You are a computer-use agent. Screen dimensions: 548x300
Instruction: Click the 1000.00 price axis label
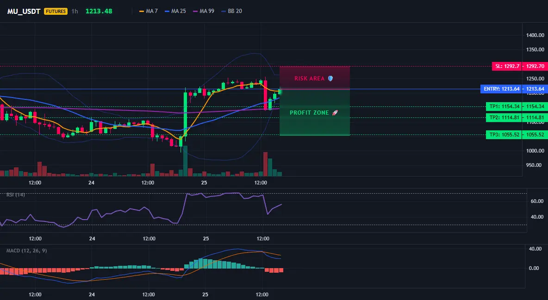click(535, 151)
